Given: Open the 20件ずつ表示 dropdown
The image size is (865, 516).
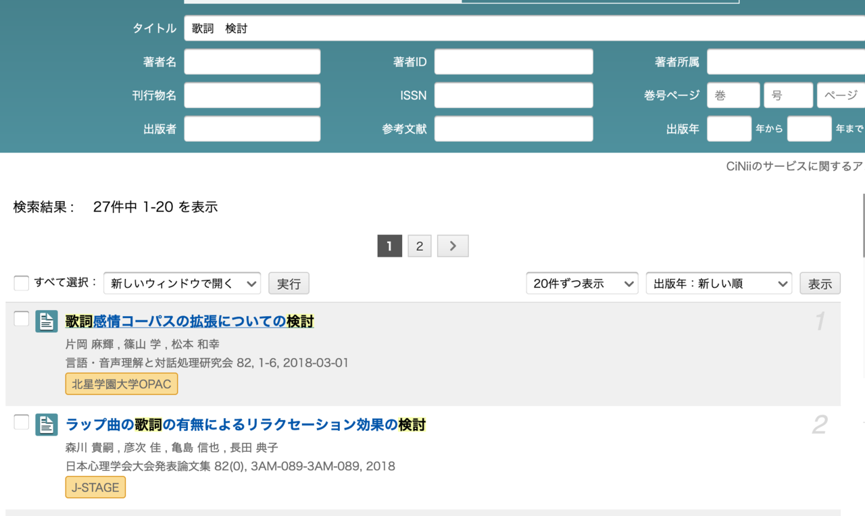Looking at the screenshot, I should tap(582, 284).
